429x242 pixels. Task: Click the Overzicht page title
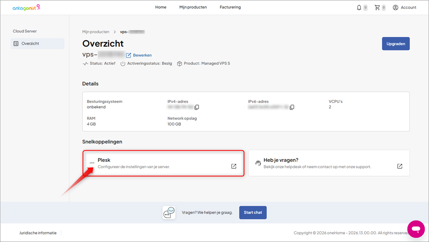[103, 44]
